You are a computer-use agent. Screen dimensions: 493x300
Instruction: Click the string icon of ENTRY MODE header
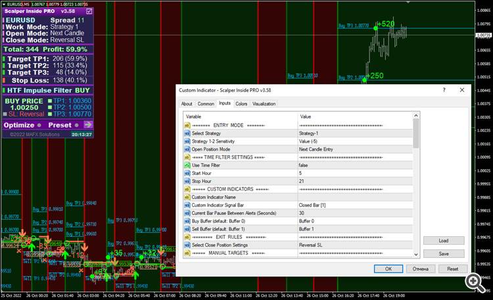187,125
